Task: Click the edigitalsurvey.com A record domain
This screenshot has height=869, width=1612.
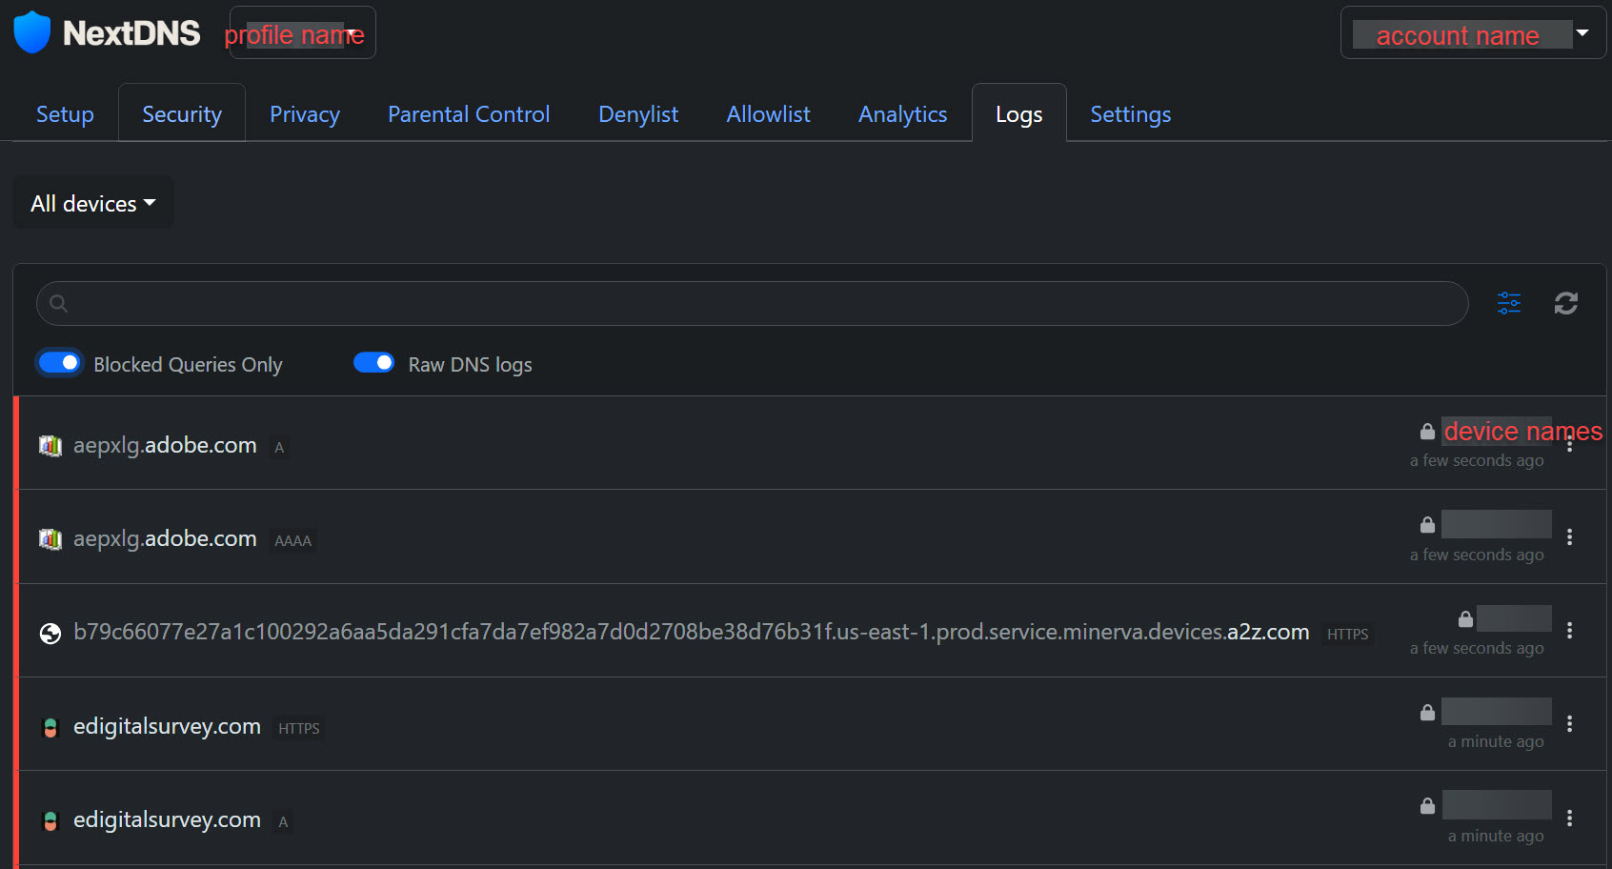Action: [x=167, y=819]
